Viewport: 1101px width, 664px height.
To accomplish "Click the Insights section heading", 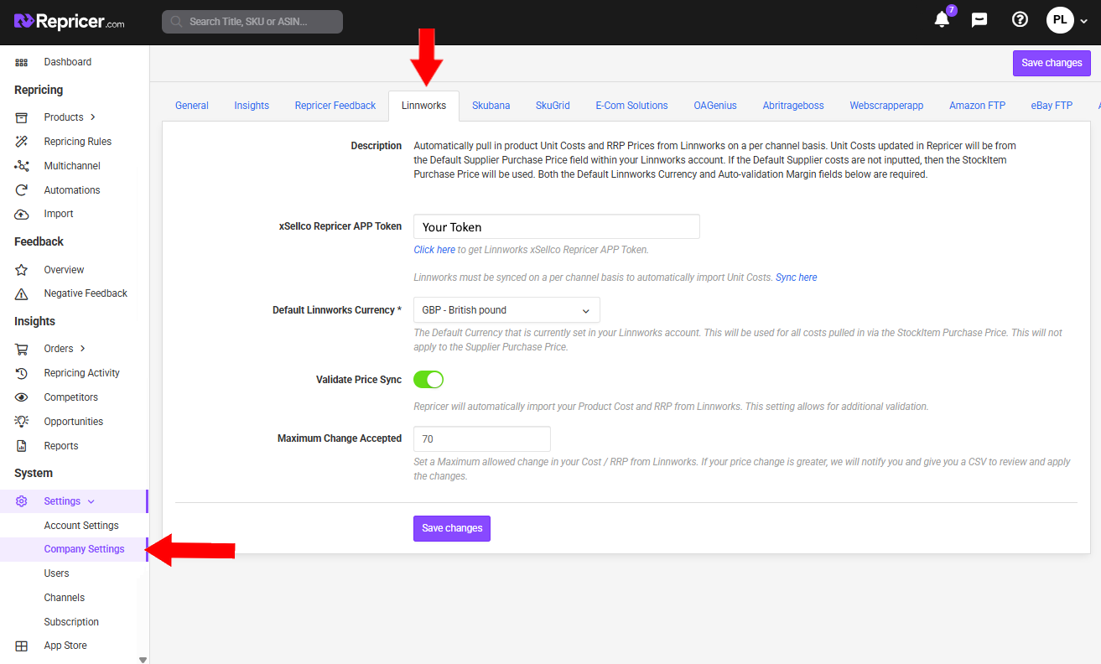I will 34,321.
